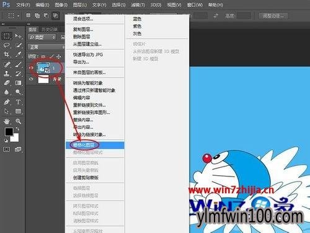Viewport: 310px width, 233px height.
Task: Reset default black and white colors
Action: [x=6, y=140]
